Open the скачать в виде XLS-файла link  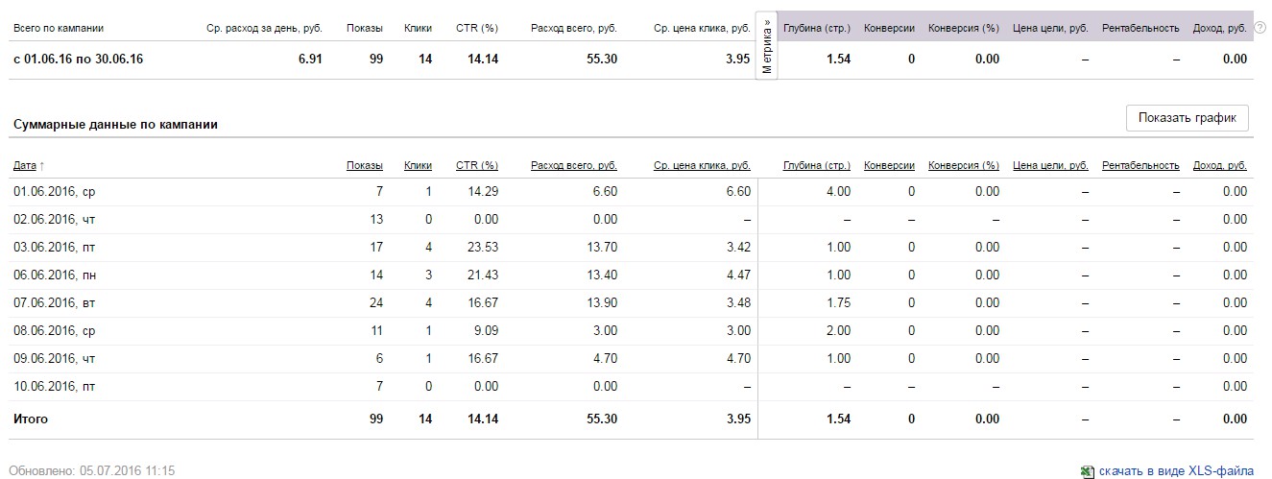1175,471
